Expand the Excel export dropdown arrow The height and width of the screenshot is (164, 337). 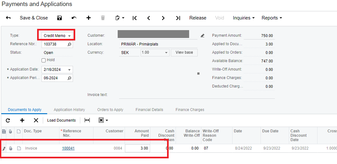(107, 121)
